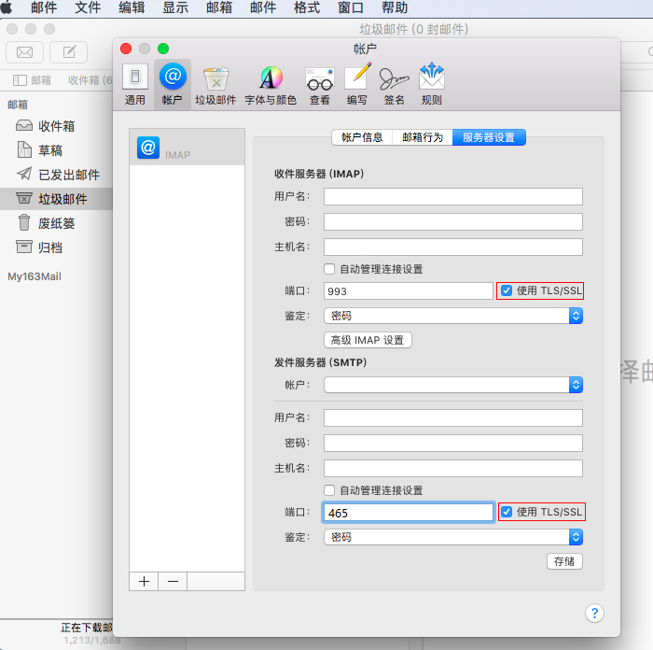
Task: Click SMTP 用户名 input field
Action: [453, 417]
